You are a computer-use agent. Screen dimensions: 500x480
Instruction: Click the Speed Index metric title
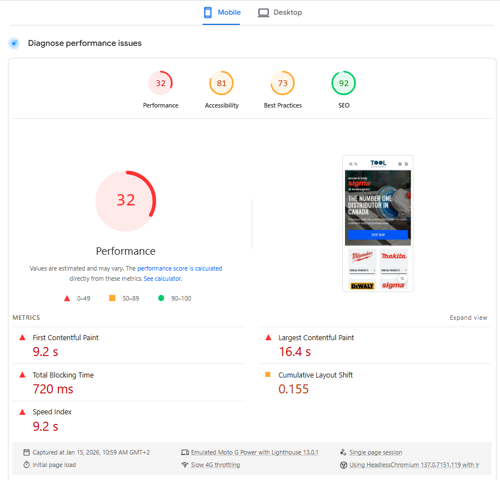point(52,412)
